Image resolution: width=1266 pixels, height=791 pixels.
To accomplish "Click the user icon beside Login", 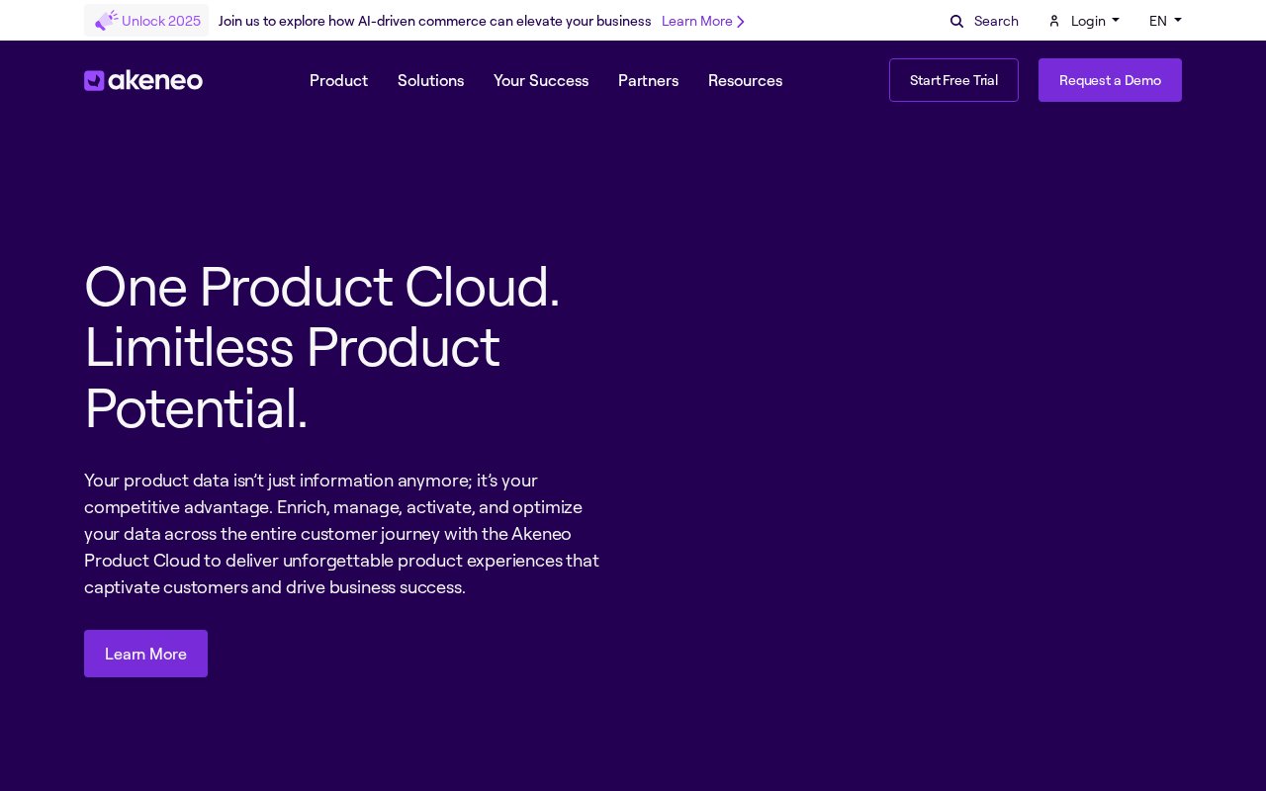I will 1054,21.
